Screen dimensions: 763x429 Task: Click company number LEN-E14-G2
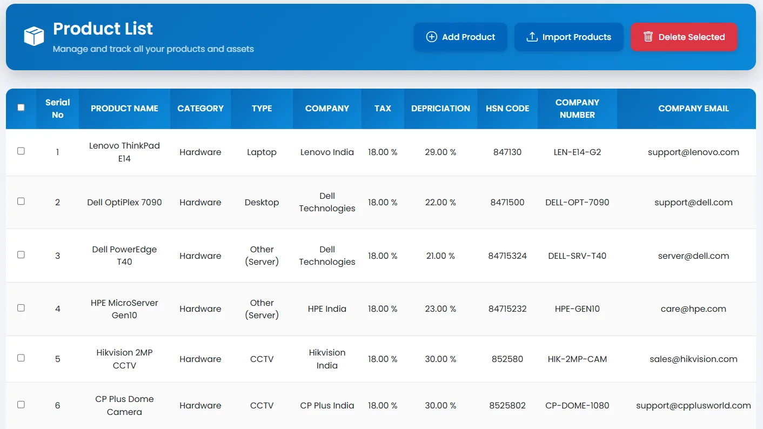(577, 152)
